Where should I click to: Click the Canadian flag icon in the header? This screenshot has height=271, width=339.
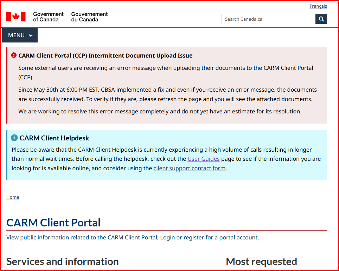coord(15,16)
